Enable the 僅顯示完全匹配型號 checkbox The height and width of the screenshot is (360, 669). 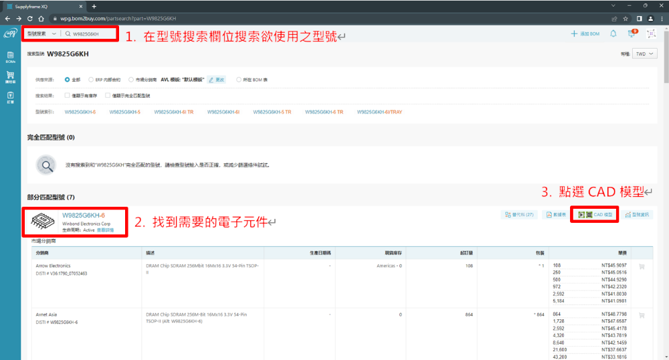[107, 96]
